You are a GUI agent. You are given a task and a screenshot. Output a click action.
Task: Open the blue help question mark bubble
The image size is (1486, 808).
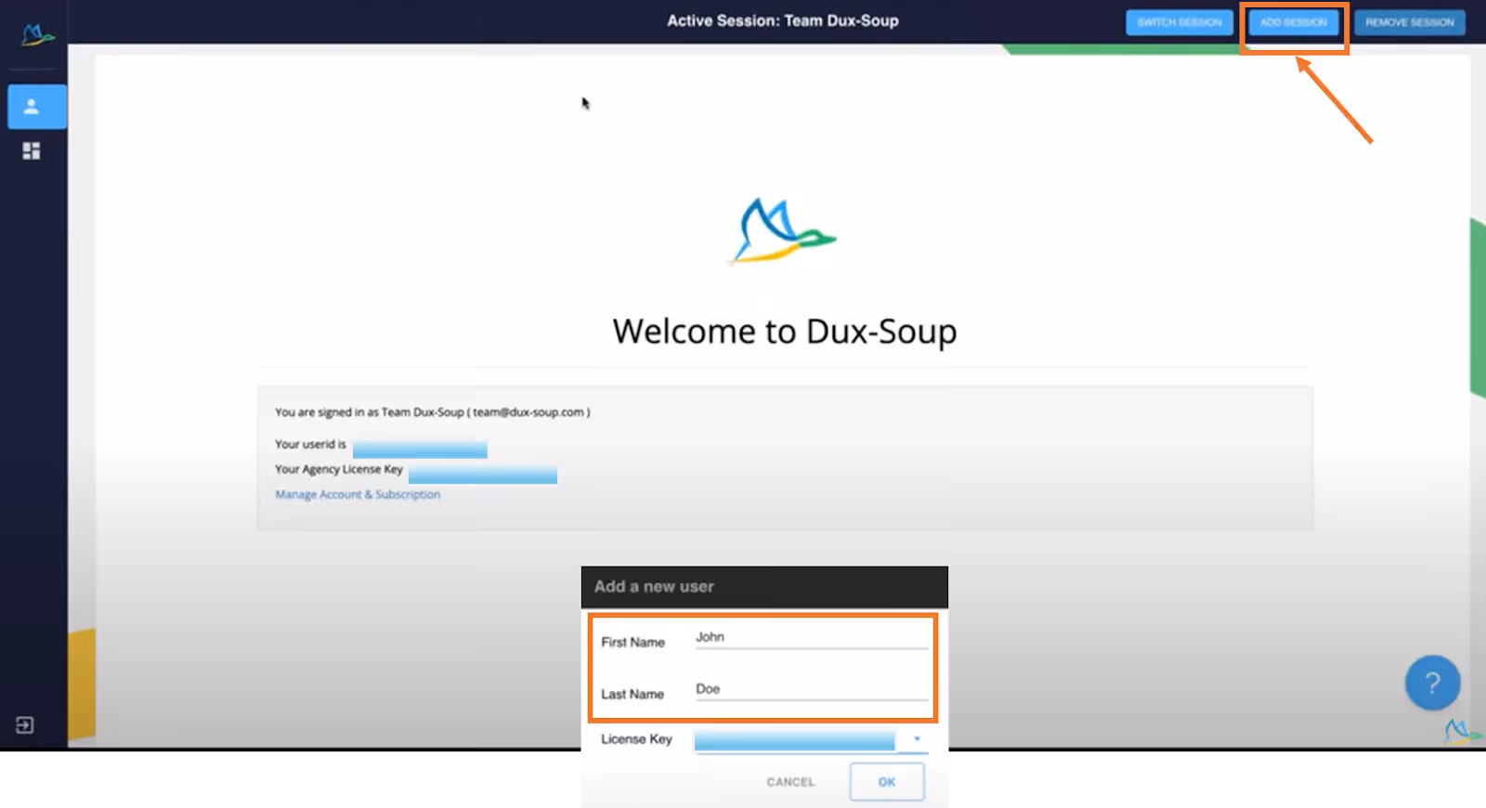[1432, 684]
